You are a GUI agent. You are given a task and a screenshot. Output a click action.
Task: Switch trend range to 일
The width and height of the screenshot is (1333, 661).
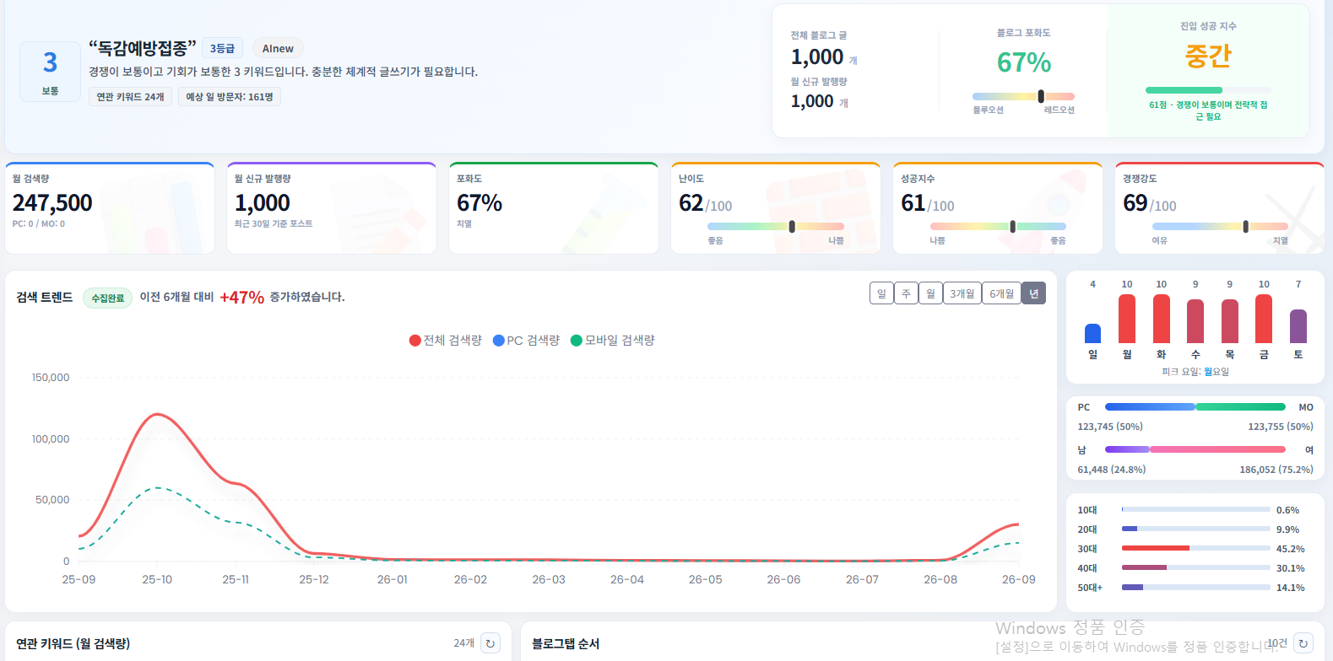point(881,293)
